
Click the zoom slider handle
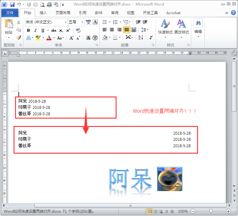tap(211, 211)
